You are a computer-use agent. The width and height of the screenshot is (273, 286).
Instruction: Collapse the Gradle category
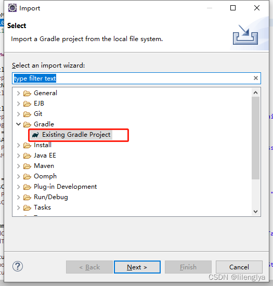18,124
